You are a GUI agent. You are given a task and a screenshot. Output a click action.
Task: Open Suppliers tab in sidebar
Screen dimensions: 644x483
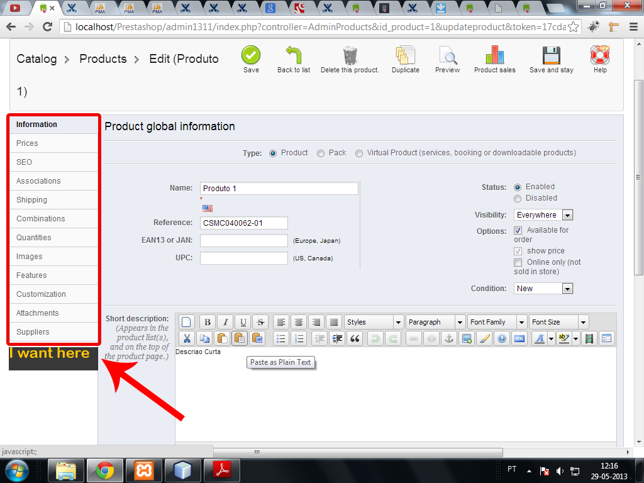tap(54, 332)
